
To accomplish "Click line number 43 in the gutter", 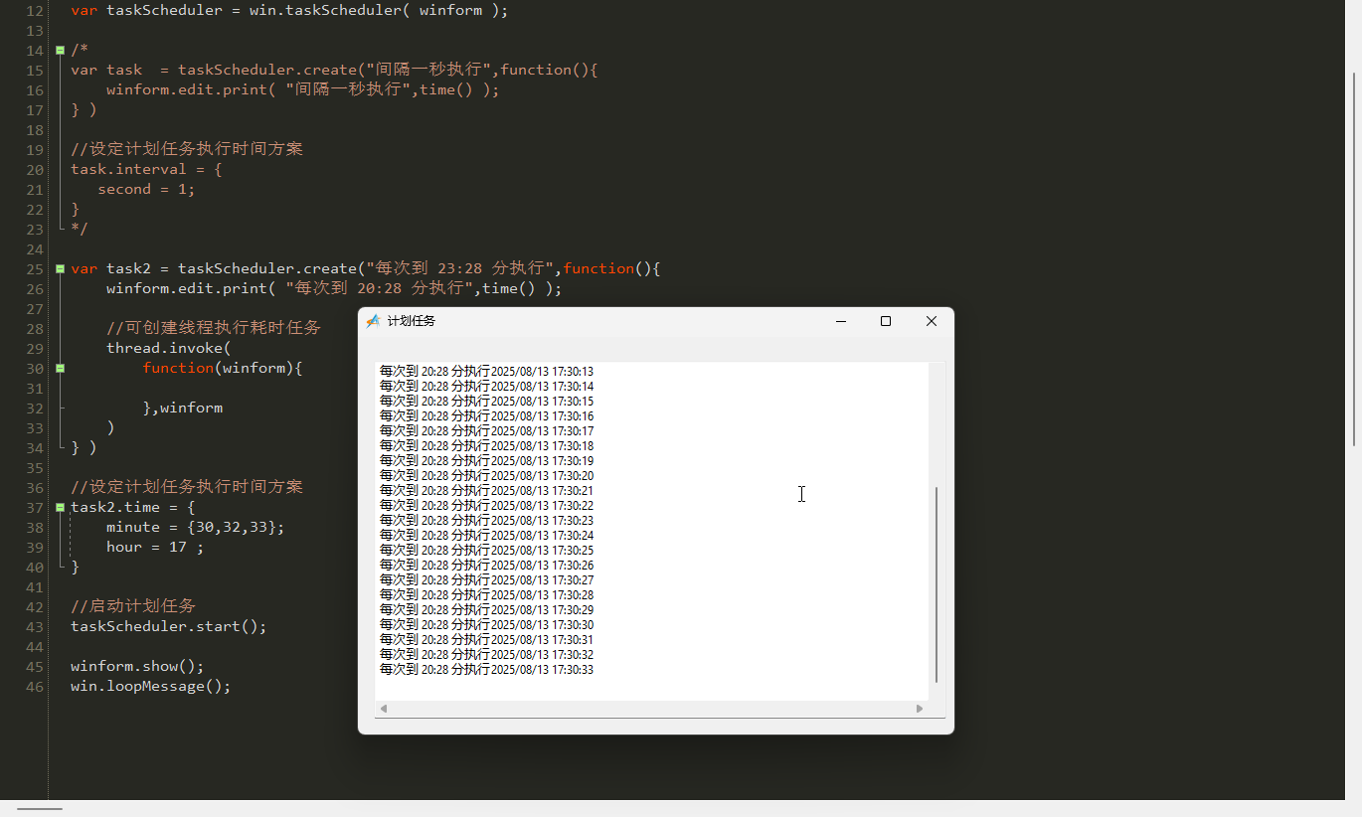I will click(x=35, y=626).
